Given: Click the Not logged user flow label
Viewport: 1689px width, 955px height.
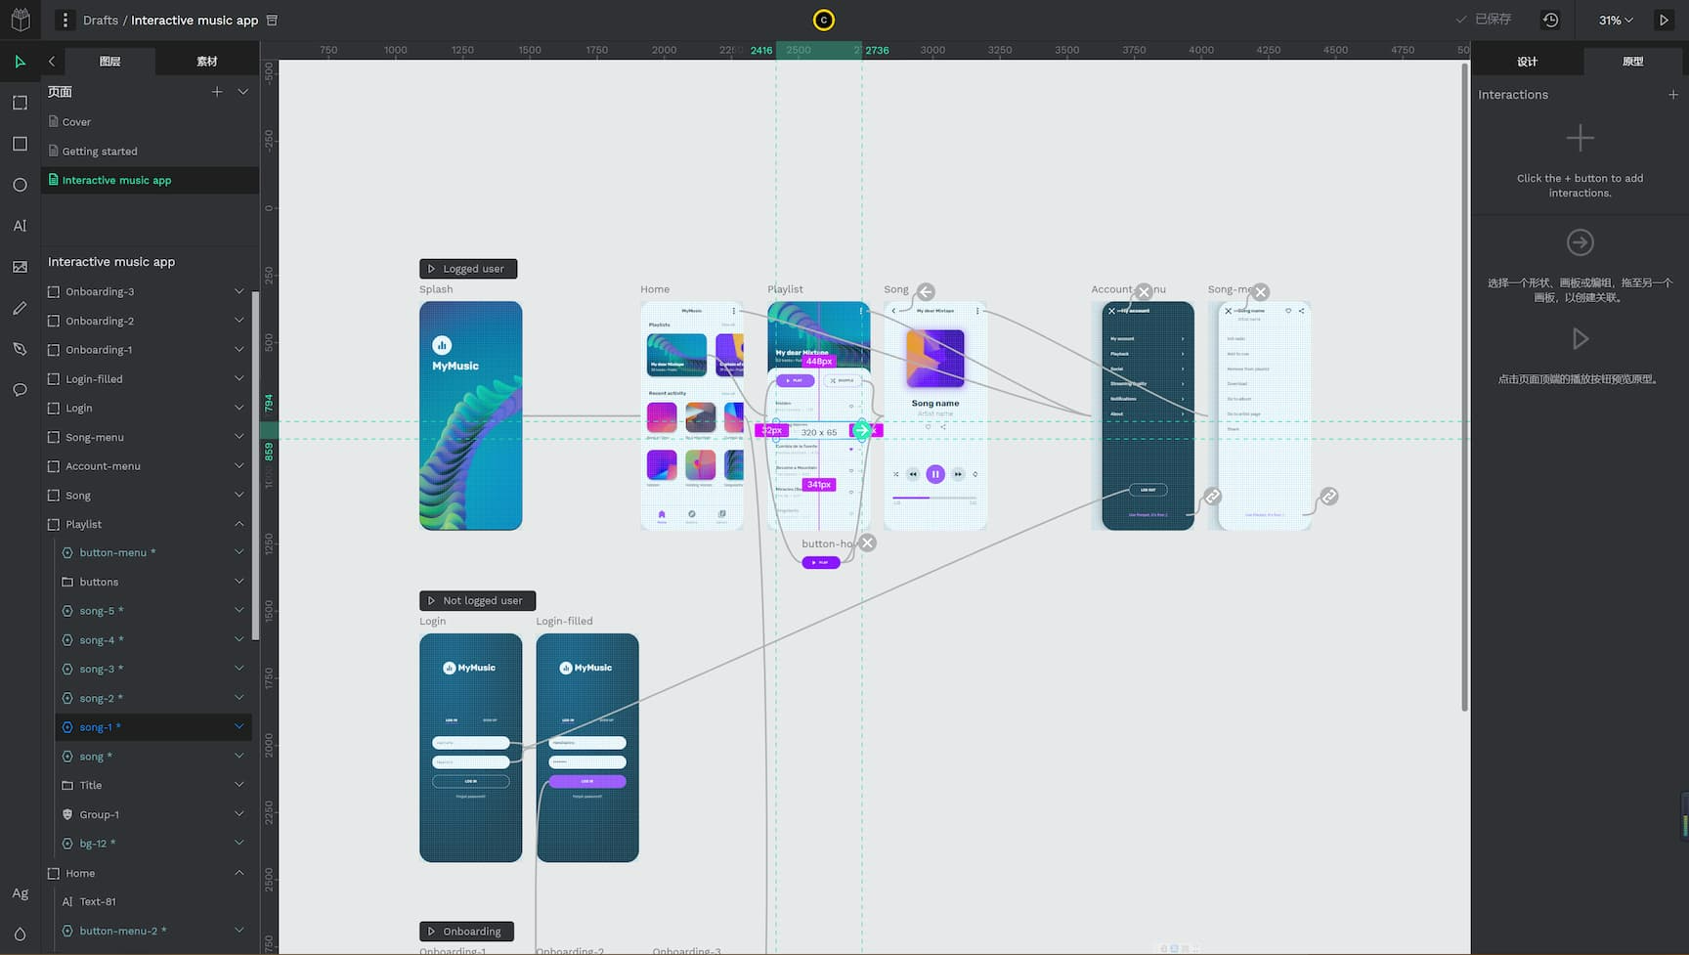Looking at the screenshot, I should point(477,601).
